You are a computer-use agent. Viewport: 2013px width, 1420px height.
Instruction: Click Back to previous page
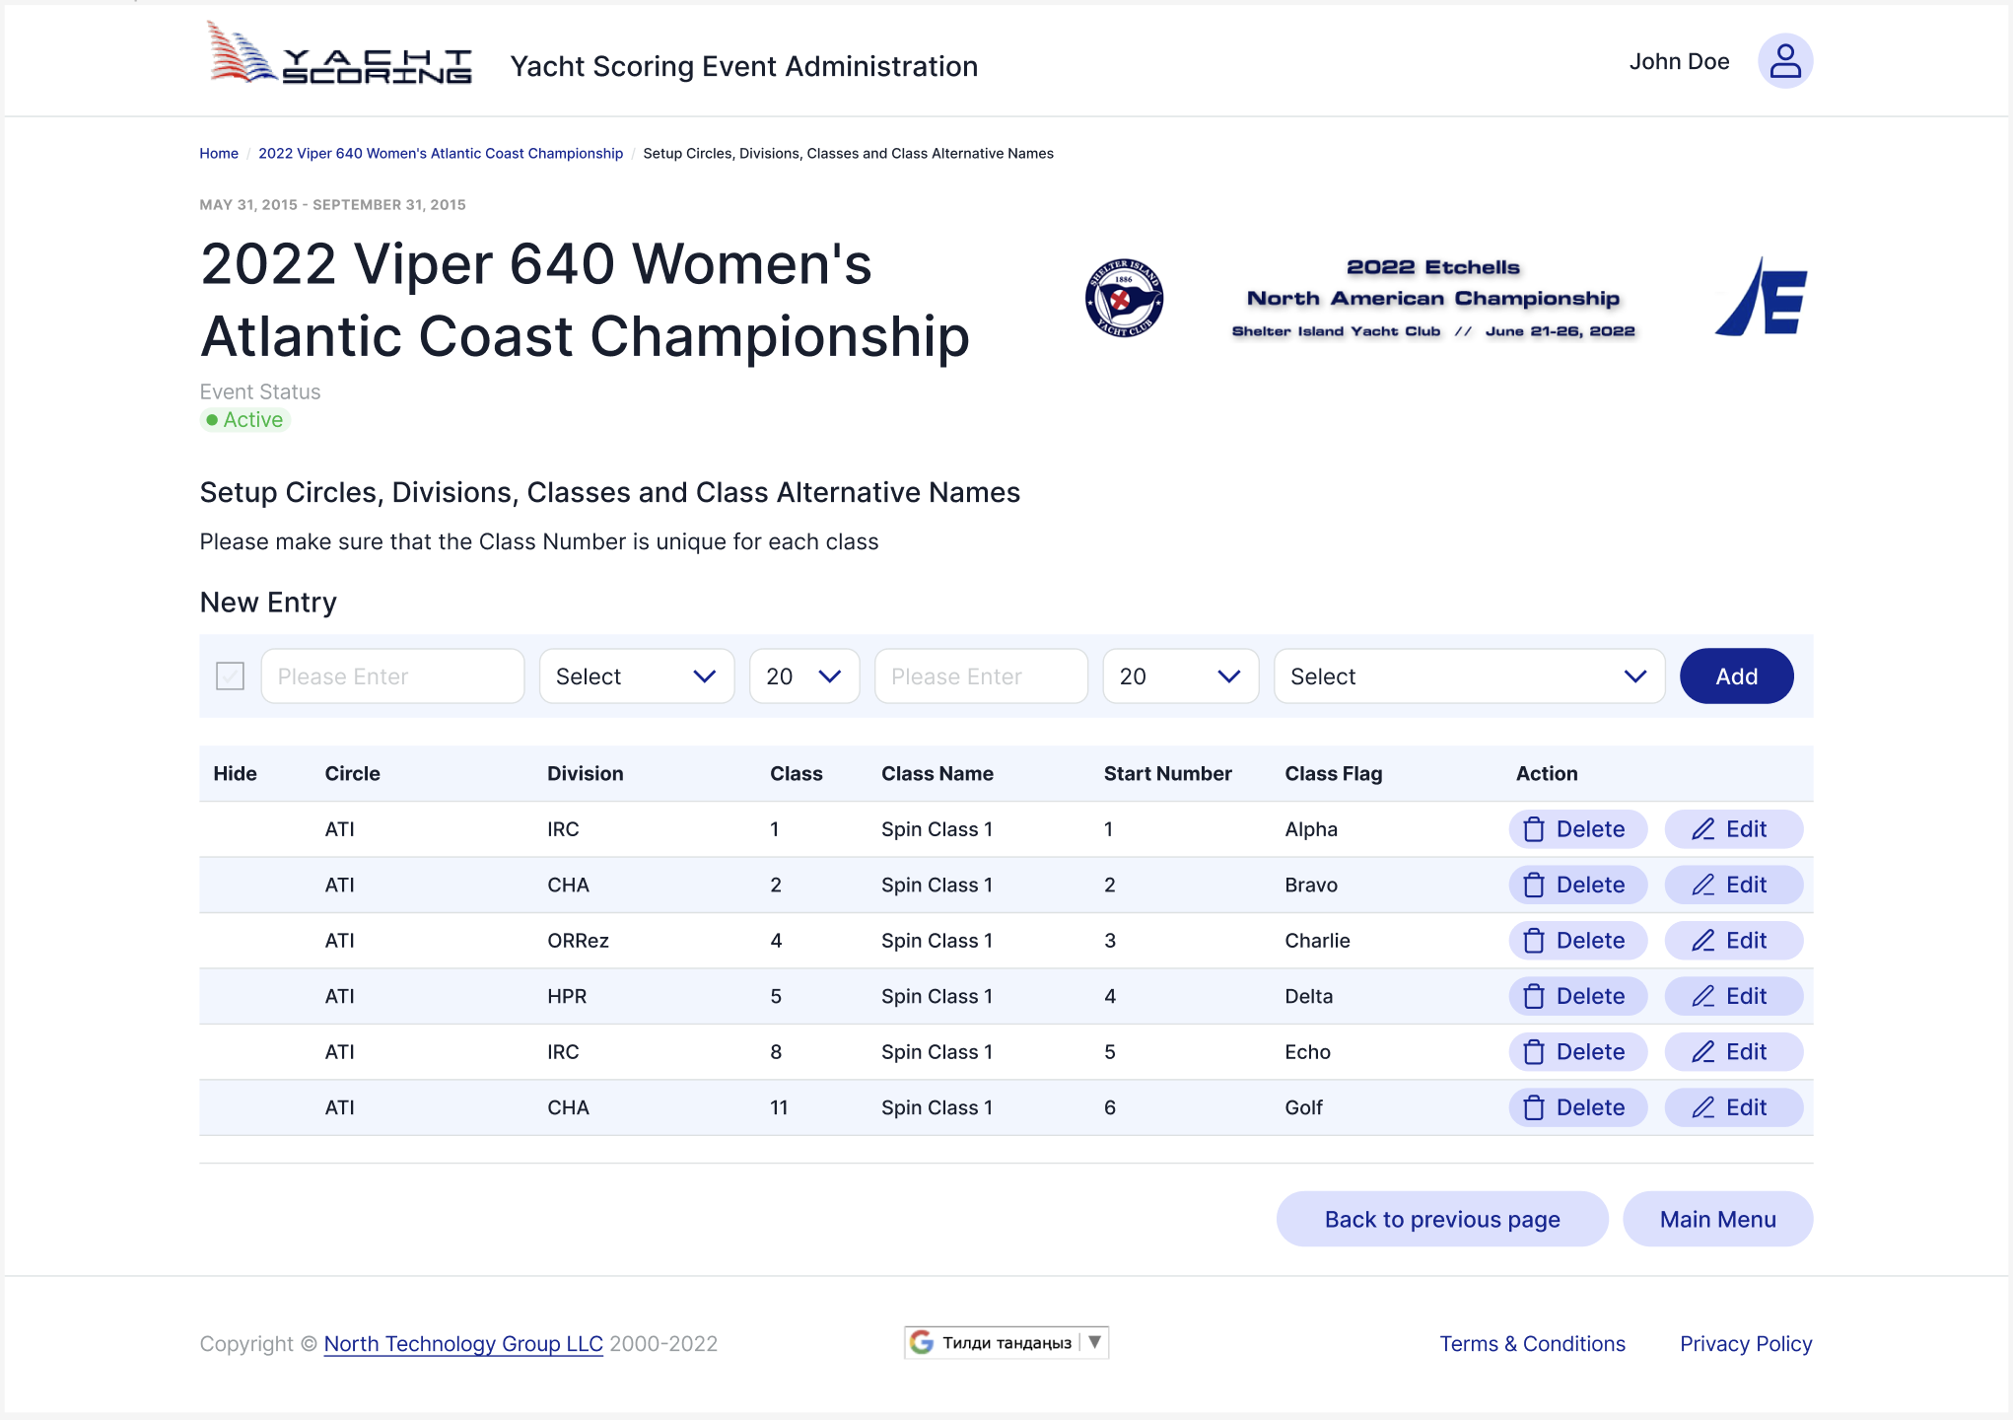click(1442, 1219)
